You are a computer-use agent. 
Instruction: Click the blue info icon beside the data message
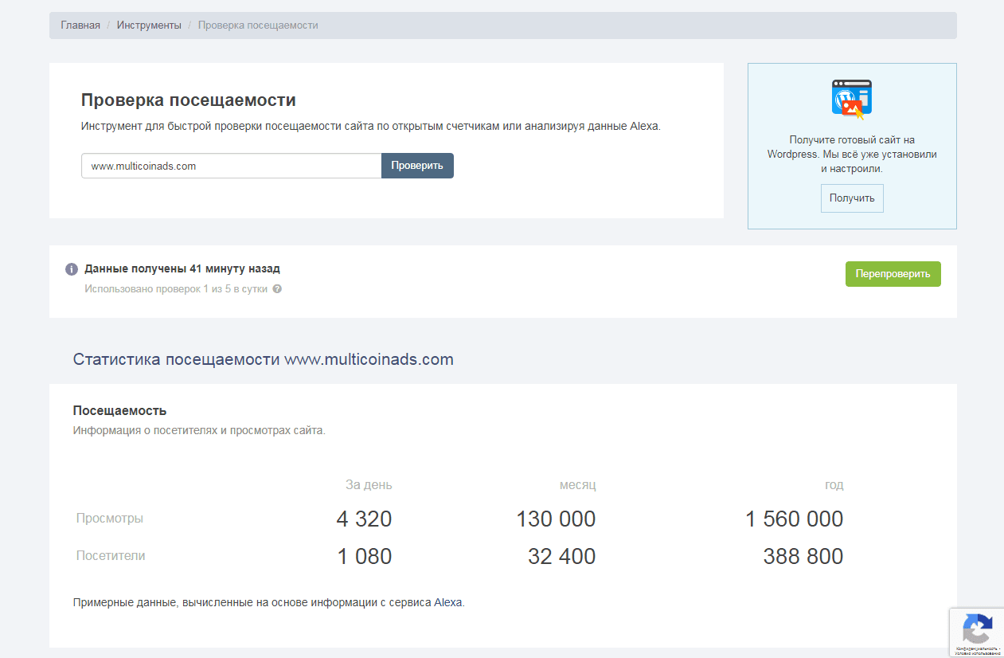pyautogui.click(x=71, y=268)
